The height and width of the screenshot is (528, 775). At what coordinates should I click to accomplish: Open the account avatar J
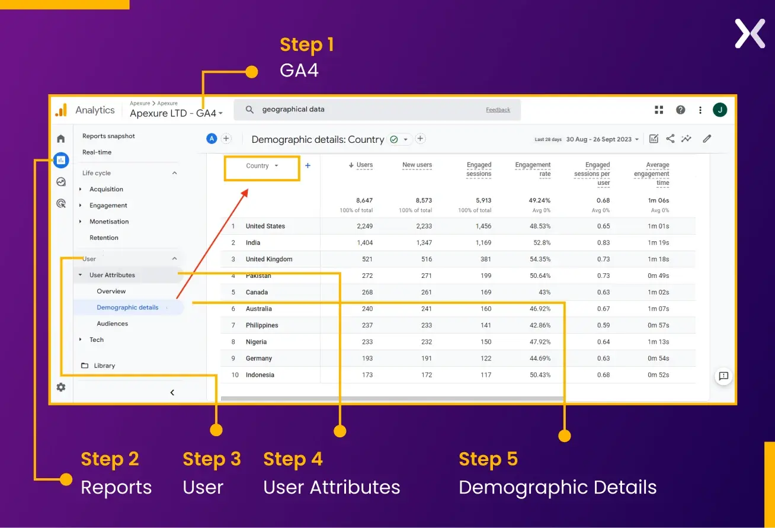[720, 110]
